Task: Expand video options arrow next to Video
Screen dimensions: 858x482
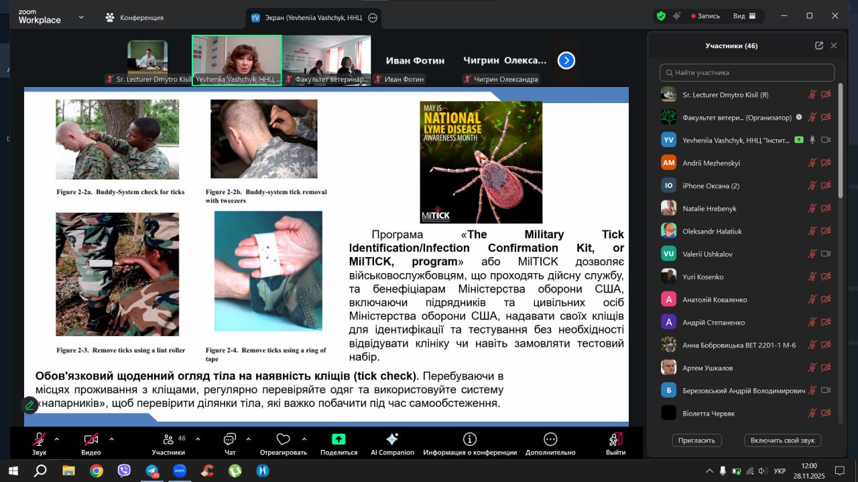Action: click(x=111, y=439)
